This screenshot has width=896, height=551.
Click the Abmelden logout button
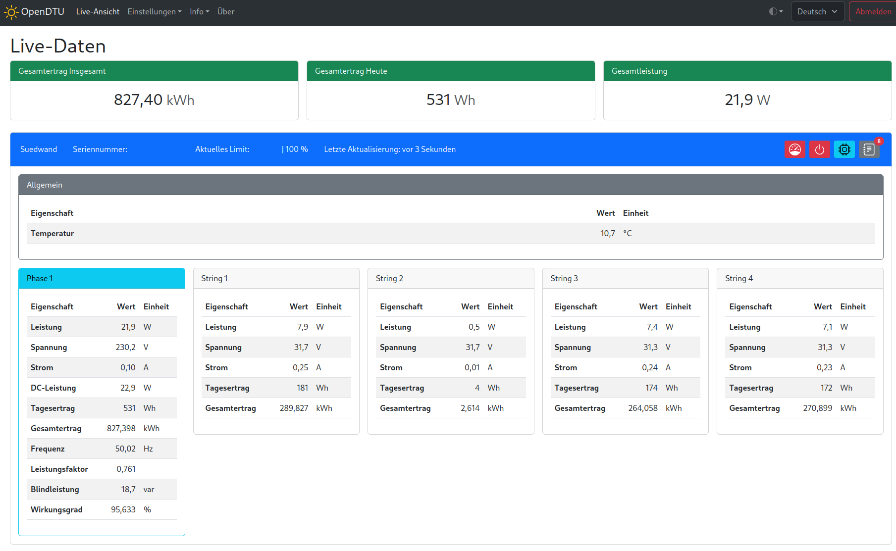click(x=873, y=11)
